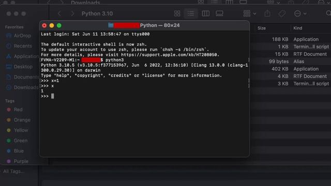Open the Finder group-by dropdown
Image resolution: width=331 pixels, height=186 pixels.
click(249, 13)
